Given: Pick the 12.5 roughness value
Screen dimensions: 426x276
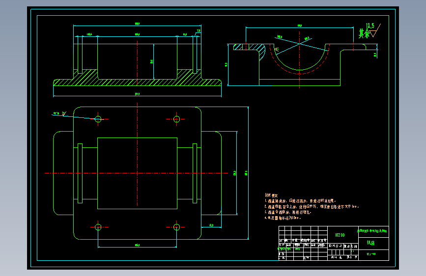Looking at the screenshot, I should click(x=370, y=26).
